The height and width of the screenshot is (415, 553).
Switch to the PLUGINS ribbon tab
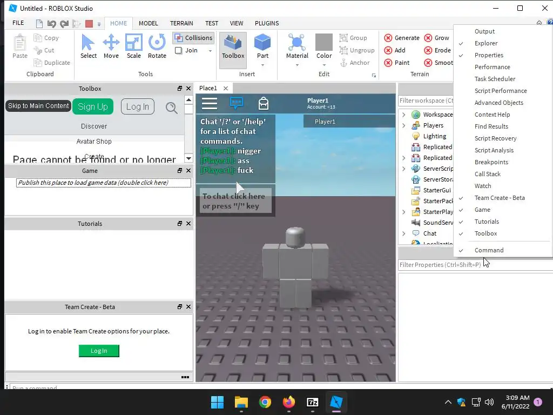click(x=267, y=23)
